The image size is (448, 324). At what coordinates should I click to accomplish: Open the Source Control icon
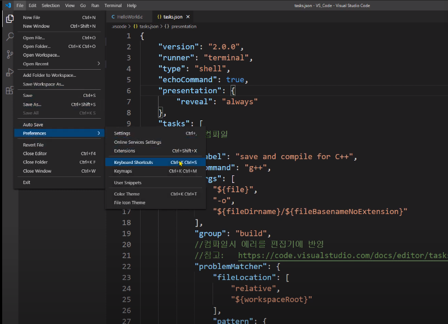click(10, 54)
